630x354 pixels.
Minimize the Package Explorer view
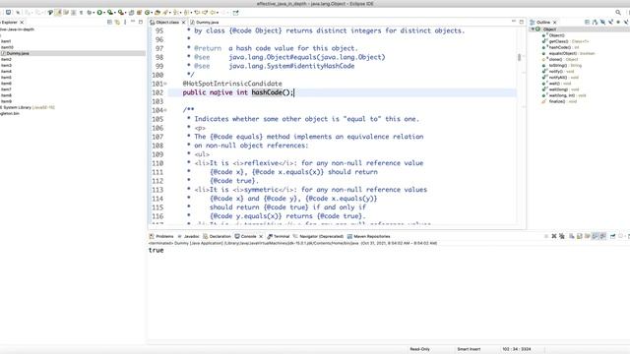(x=133, y=22)
